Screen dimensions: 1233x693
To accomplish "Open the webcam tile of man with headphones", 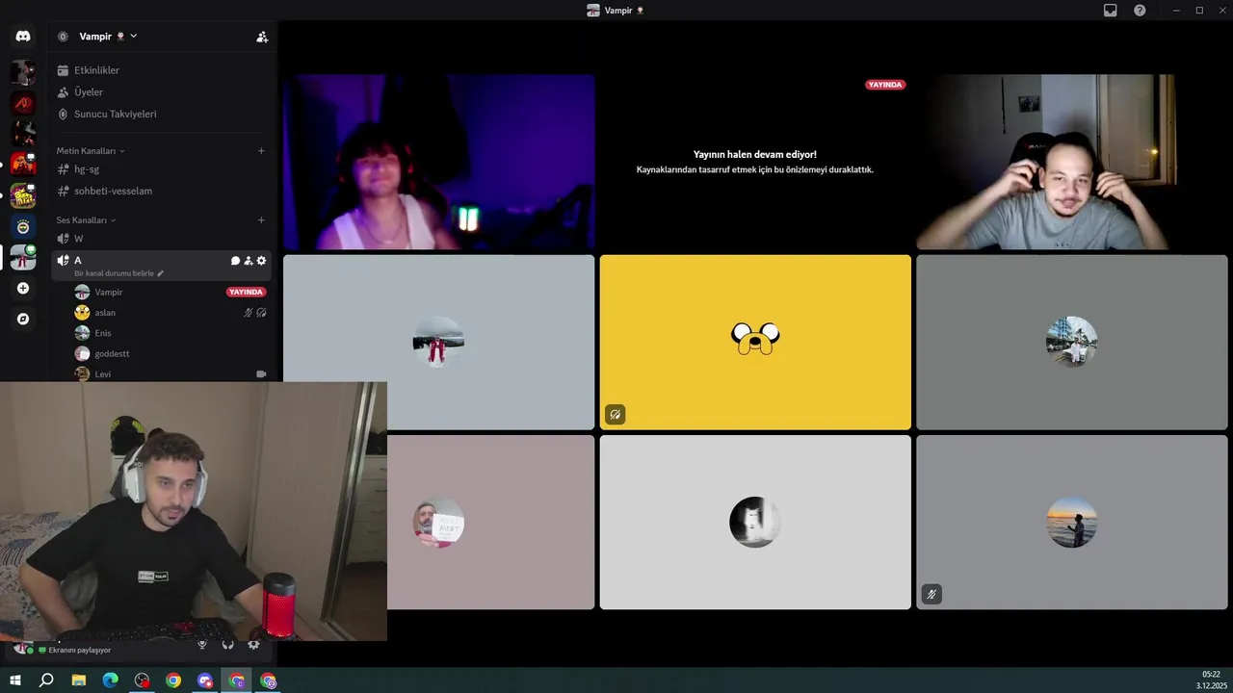I will tap(1071, 162).
